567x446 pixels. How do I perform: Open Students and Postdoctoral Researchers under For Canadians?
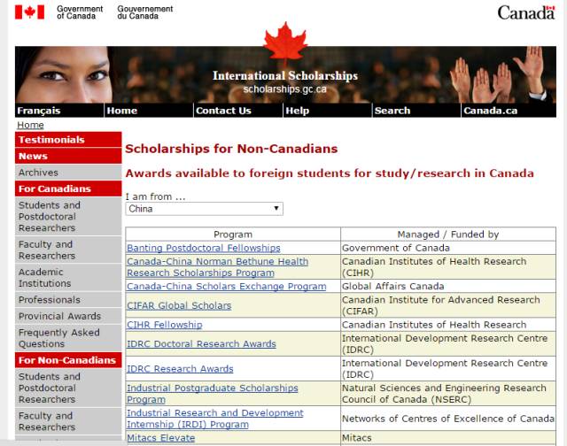(68, 216)
